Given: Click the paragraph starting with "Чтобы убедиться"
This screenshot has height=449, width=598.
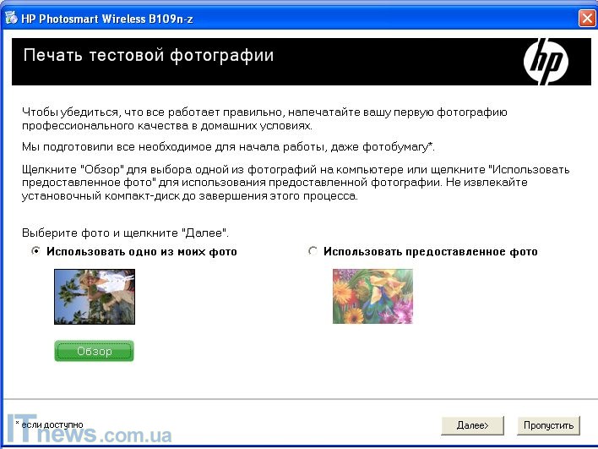Looking at the screenshot, I should [264, 118].
